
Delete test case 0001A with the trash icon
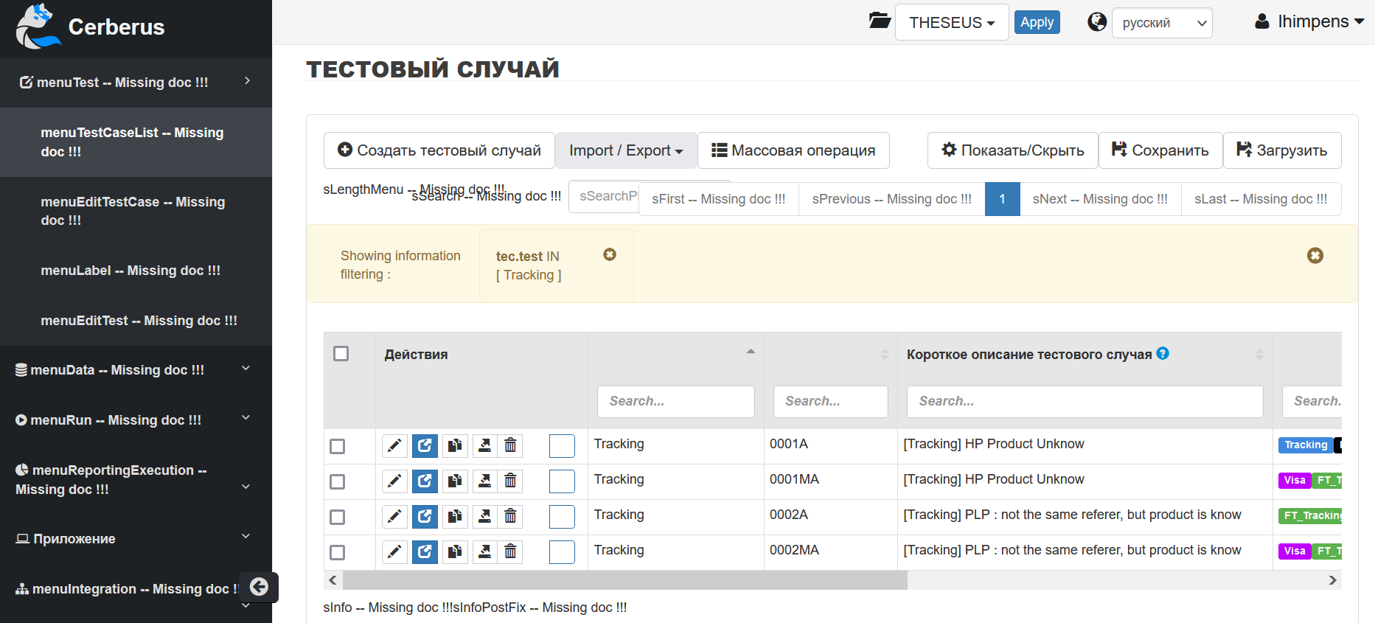tap(510, 445)
